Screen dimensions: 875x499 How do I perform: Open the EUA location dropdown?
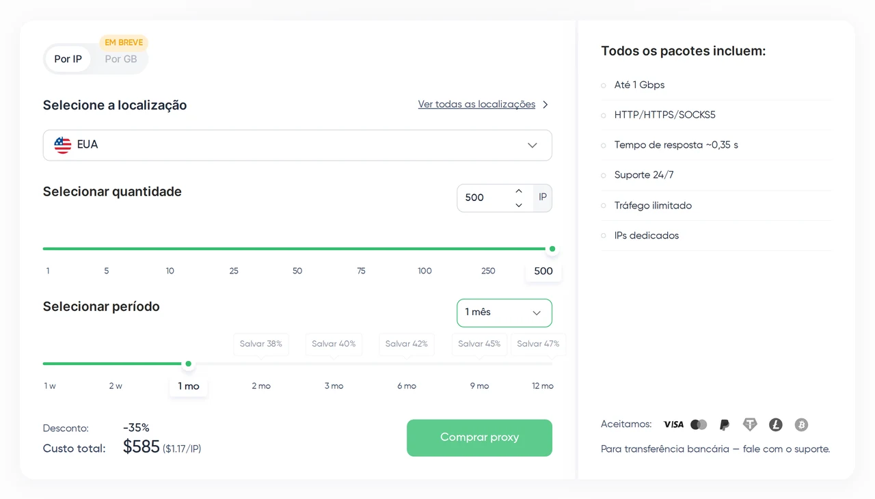click(x=297, y=145)
